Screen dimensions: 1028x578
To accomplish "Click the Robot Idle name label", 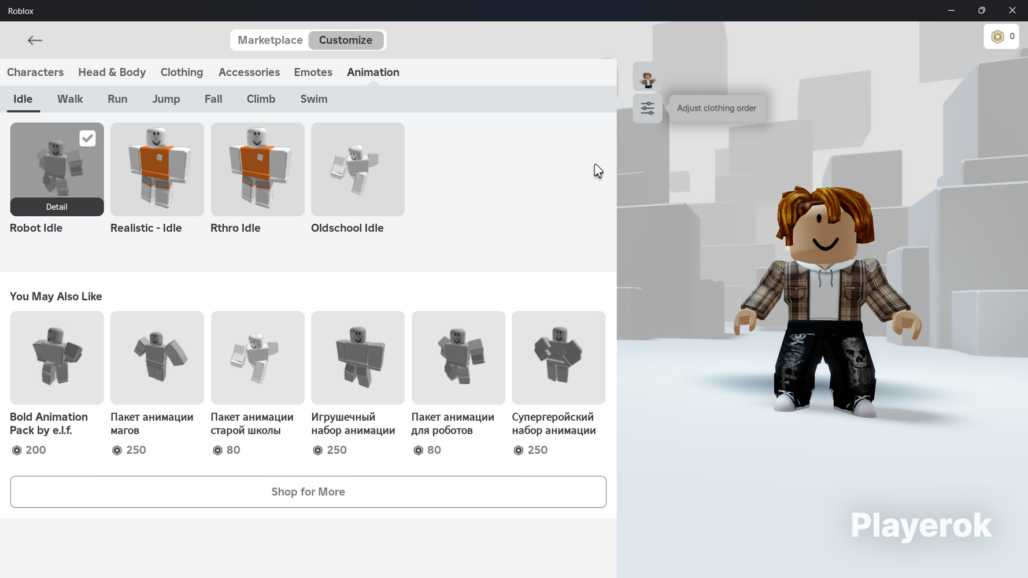I will tap(36, 228).
